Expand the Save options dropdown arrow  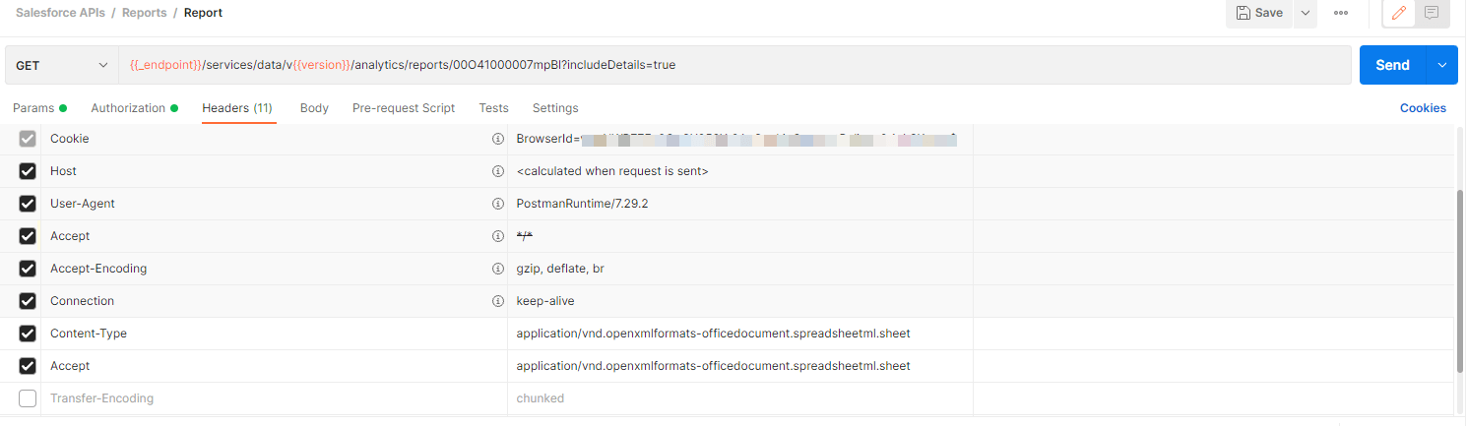[1305, 13]
